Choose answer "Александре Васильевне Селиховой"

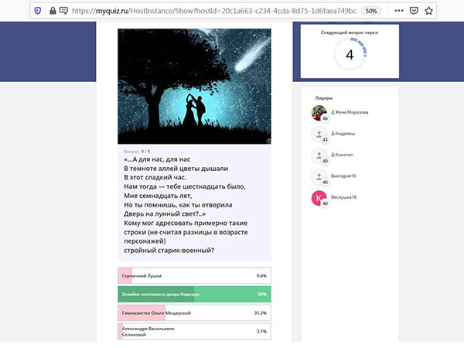click(193, 331)
